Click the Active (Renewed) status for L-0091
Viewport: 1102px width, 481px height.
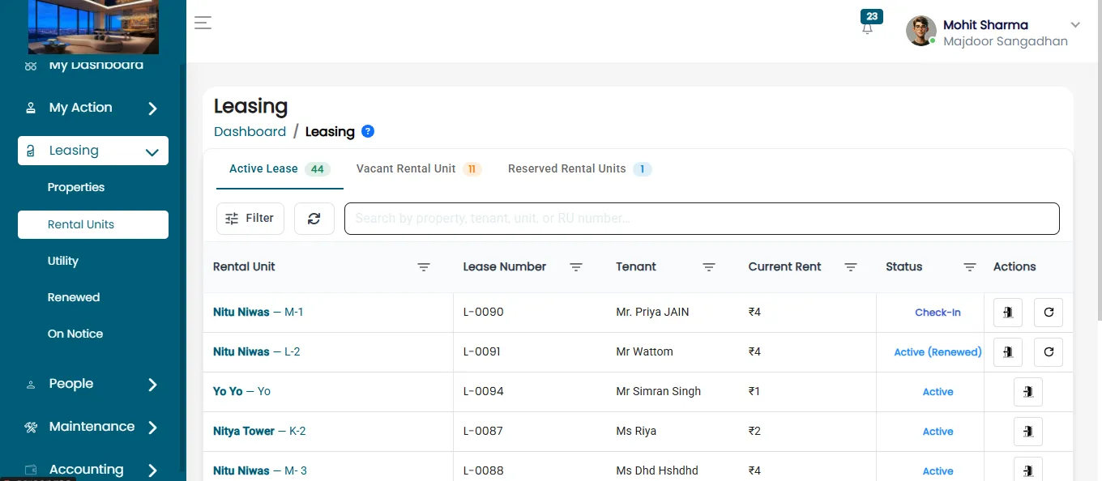[938, 352]
